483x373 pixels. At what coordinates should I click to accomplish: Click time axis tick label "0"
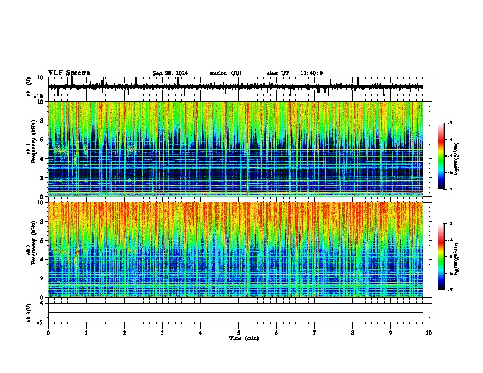[x=48, y=333]
